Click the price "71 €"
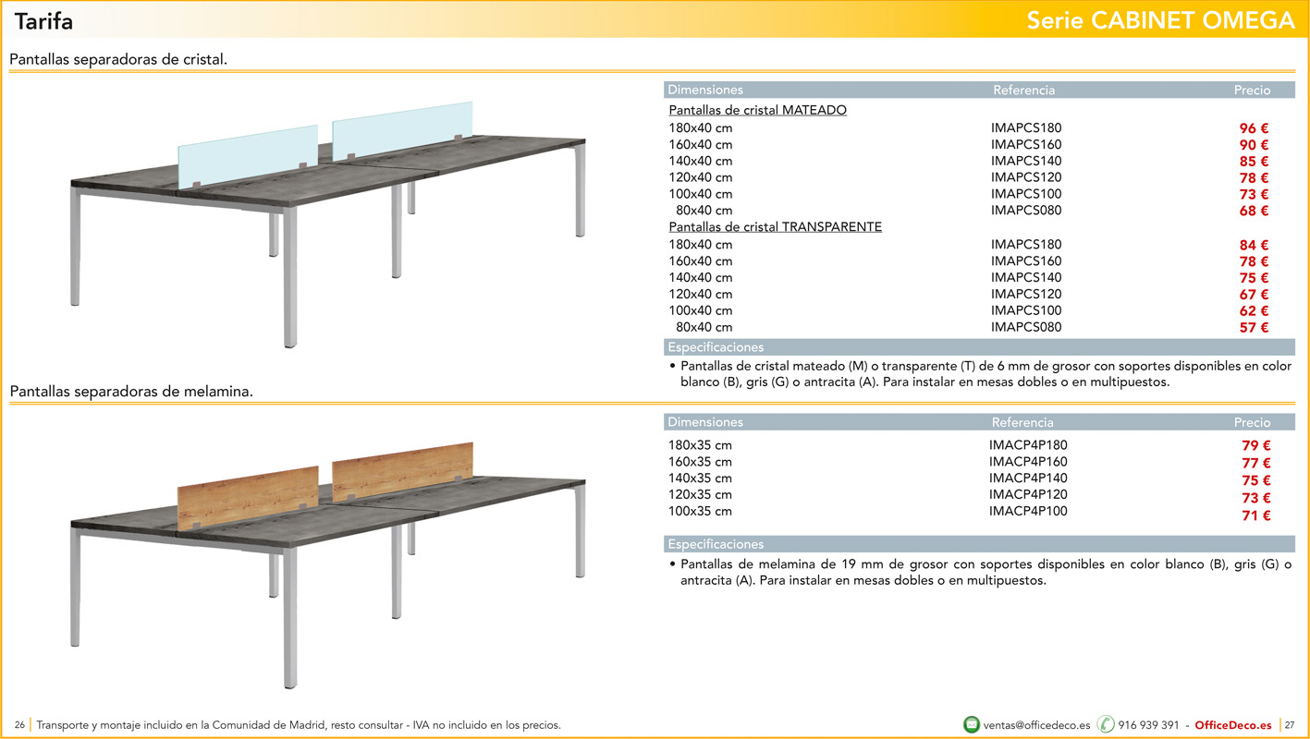The image size is (1310, 739). [x=1255, y=516]
